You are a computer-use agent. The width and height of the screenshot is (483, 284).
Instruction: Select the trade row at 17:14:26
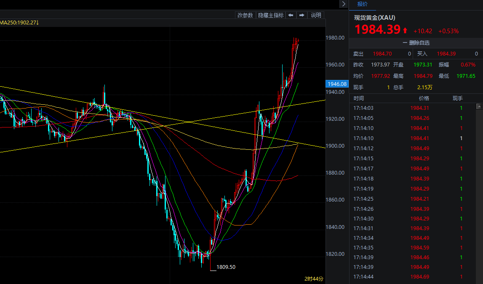(x=413, y=209)
